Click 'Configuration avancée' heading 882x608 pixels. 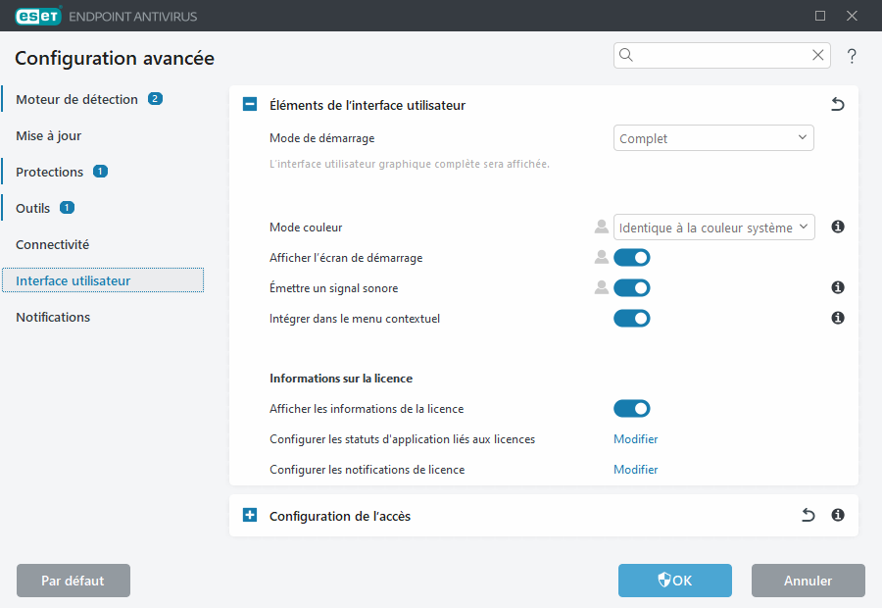tap(115, 59)
